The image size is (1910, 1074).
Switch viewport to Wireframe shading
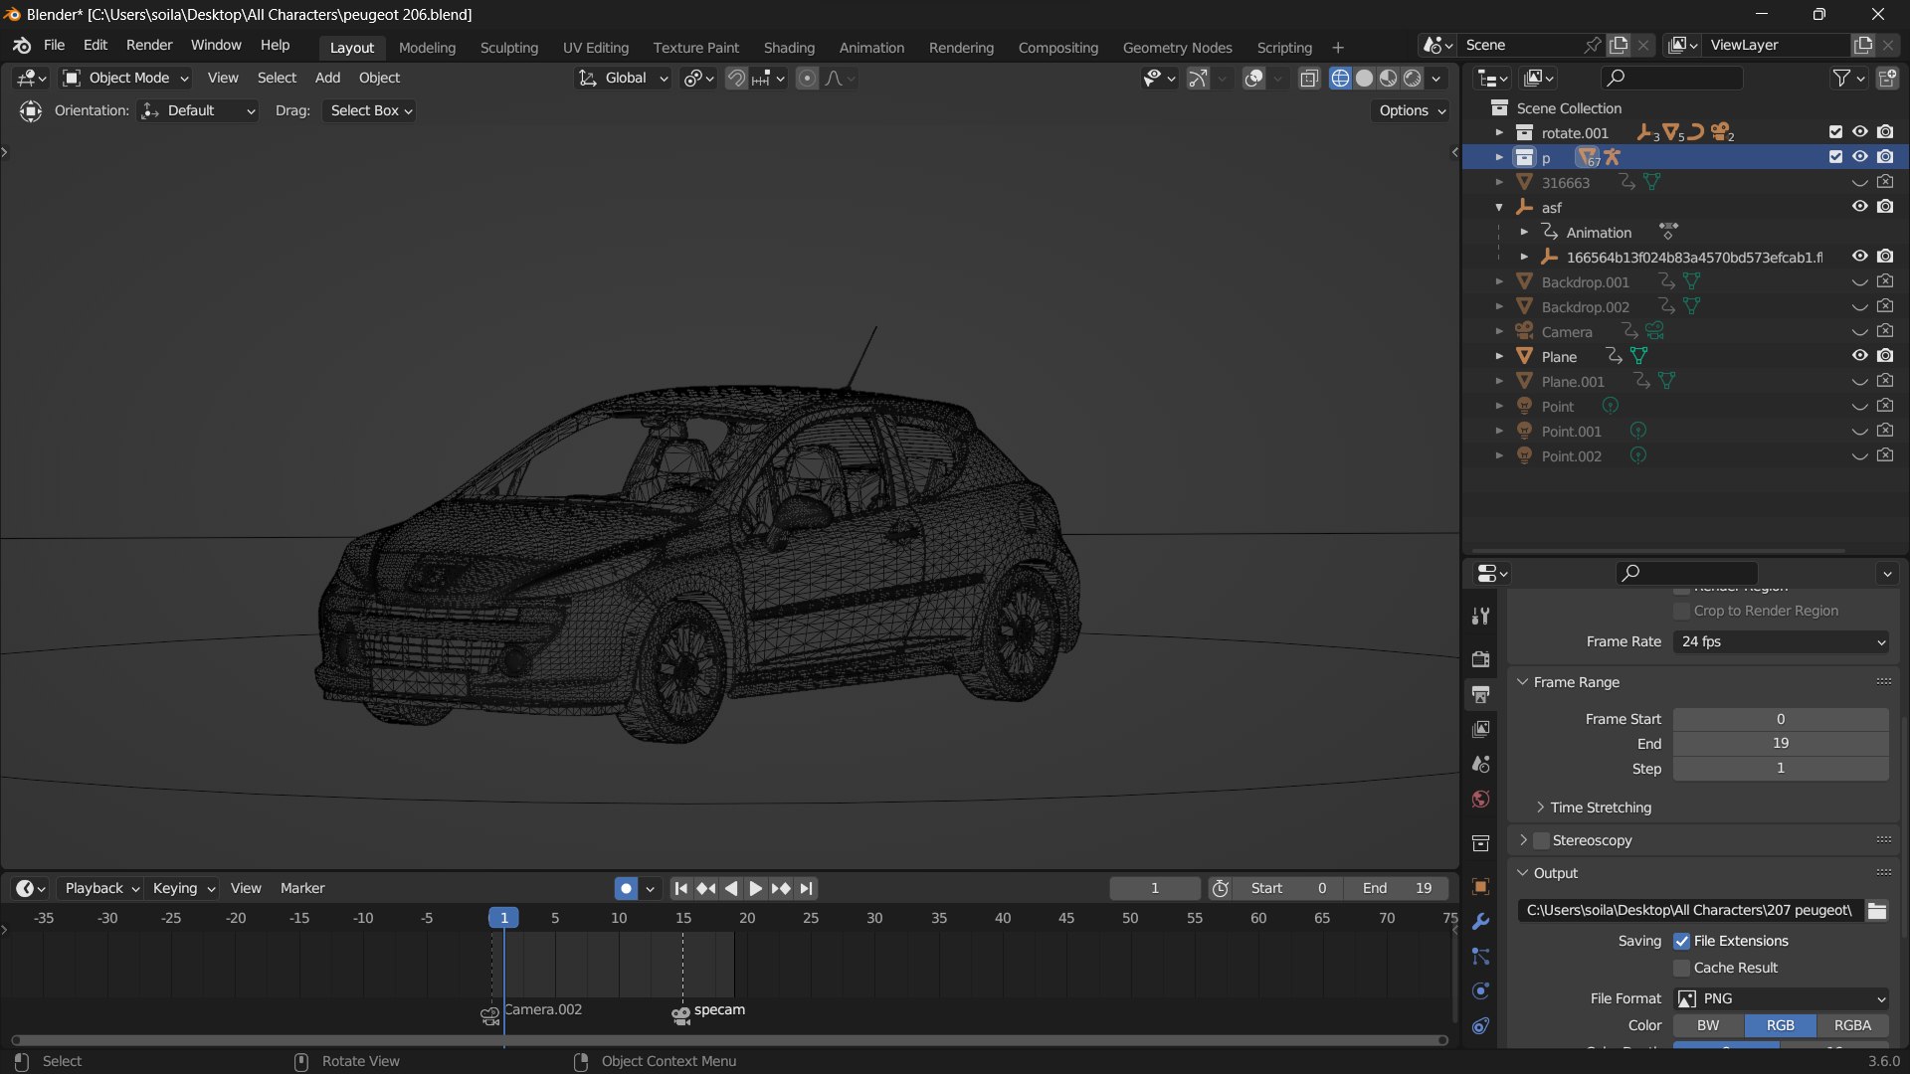tap(1340, 78)
